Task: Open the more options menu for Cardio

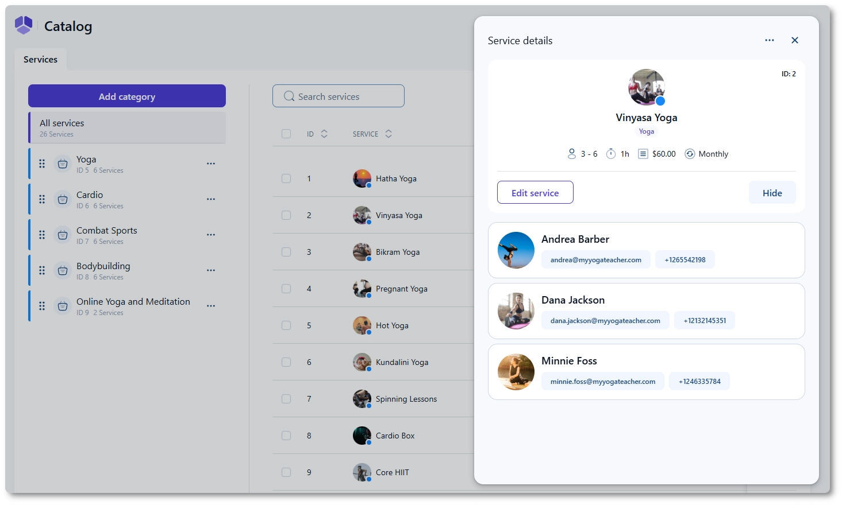Action: (211, 199)
